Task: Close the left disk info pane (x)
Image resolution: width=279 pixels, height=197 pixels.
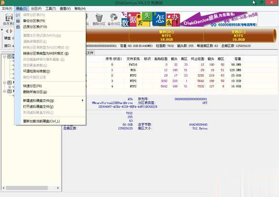Action: (x=2, y=30)
